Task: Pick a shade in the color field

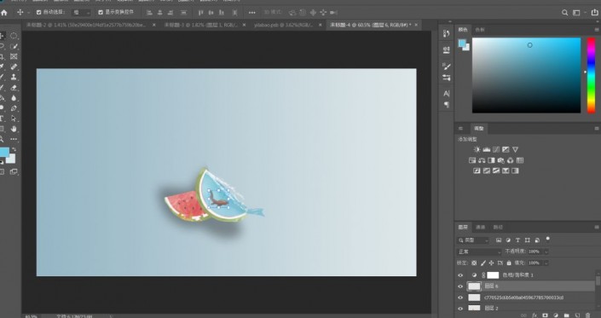Action: coord(526,75)
